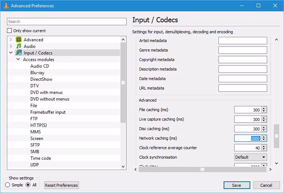Click the Audio music note icon

coord(19,46)
